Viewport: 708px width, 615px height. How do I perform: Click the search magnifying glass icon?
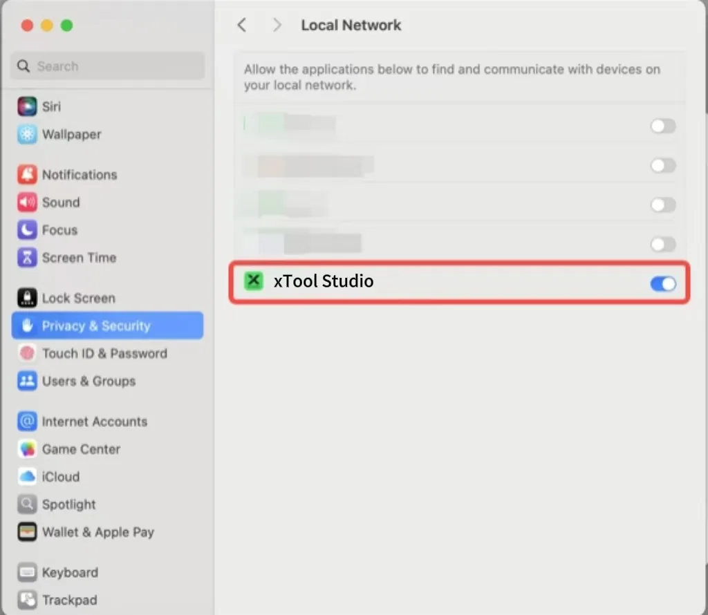click(x=24, y=66)
